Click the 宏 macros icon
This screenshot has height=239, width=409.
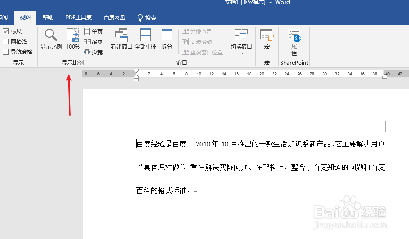click(267, 35)
